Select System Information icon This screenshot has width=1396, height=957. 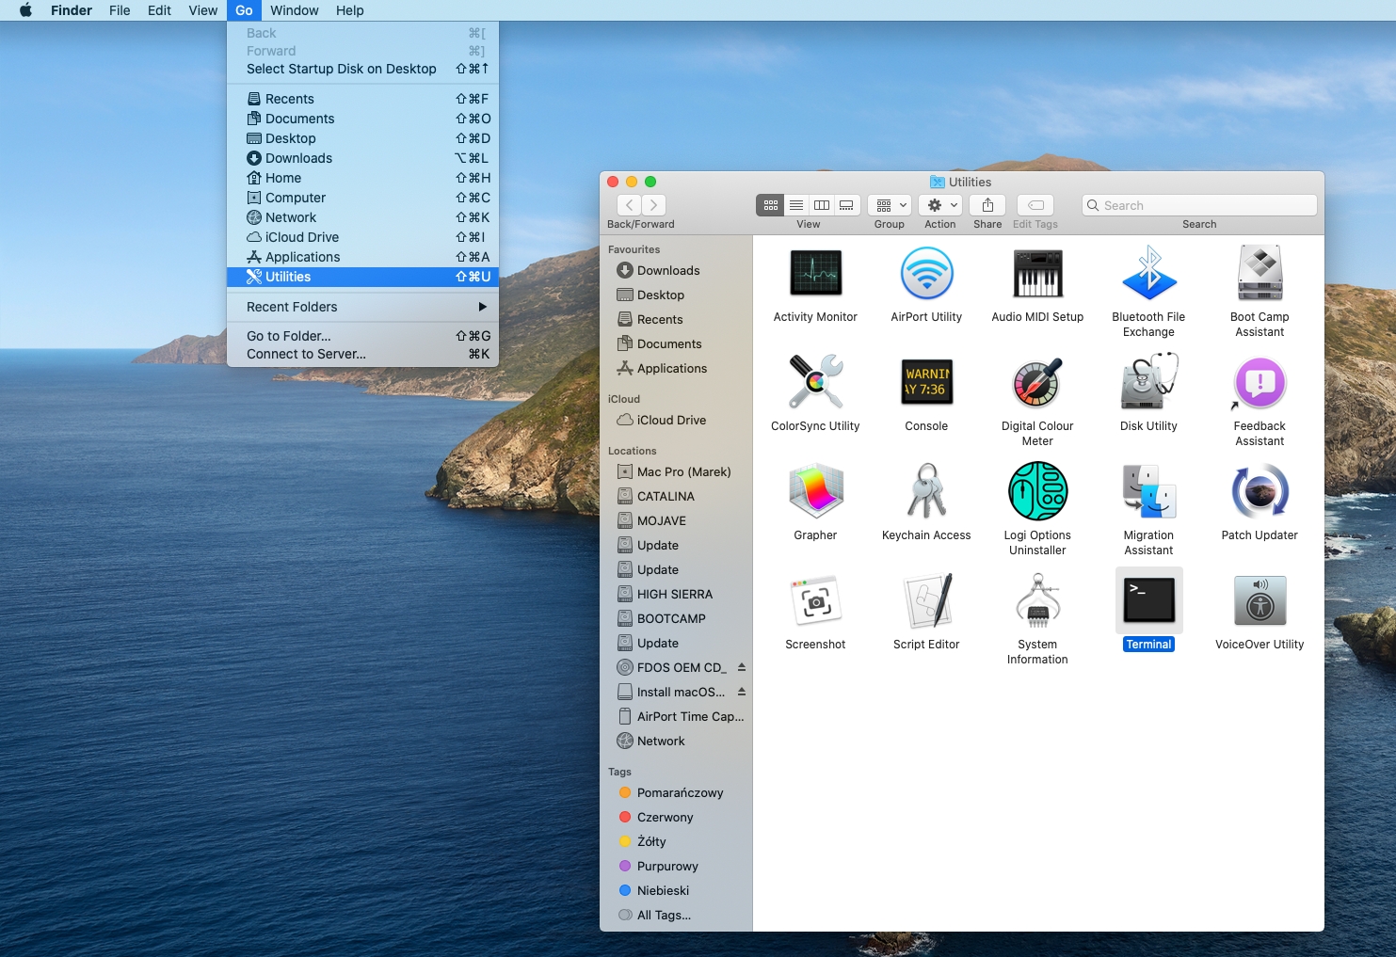click(x=1037, y=600)
